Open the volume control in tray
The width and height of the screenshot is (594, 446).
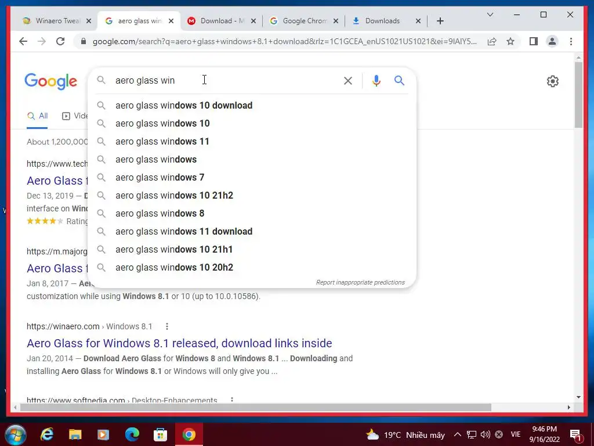click(486, 434)
